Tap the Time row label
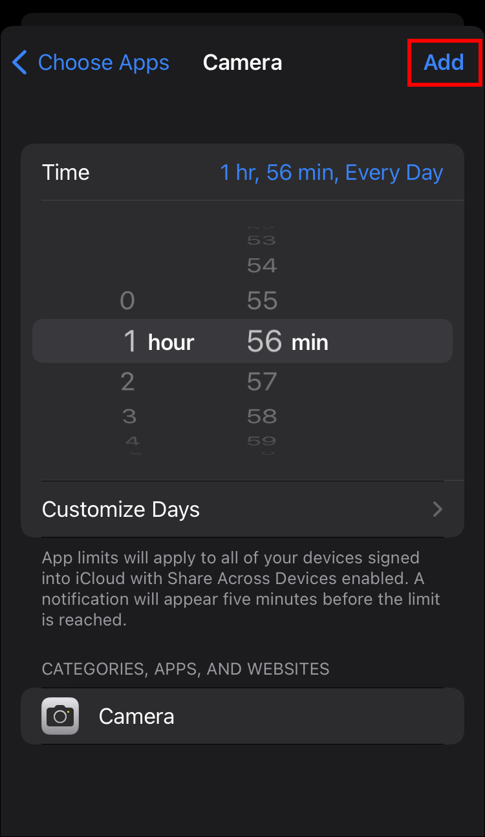The width and height of the screenshot is (485, 837). (66, 173)
